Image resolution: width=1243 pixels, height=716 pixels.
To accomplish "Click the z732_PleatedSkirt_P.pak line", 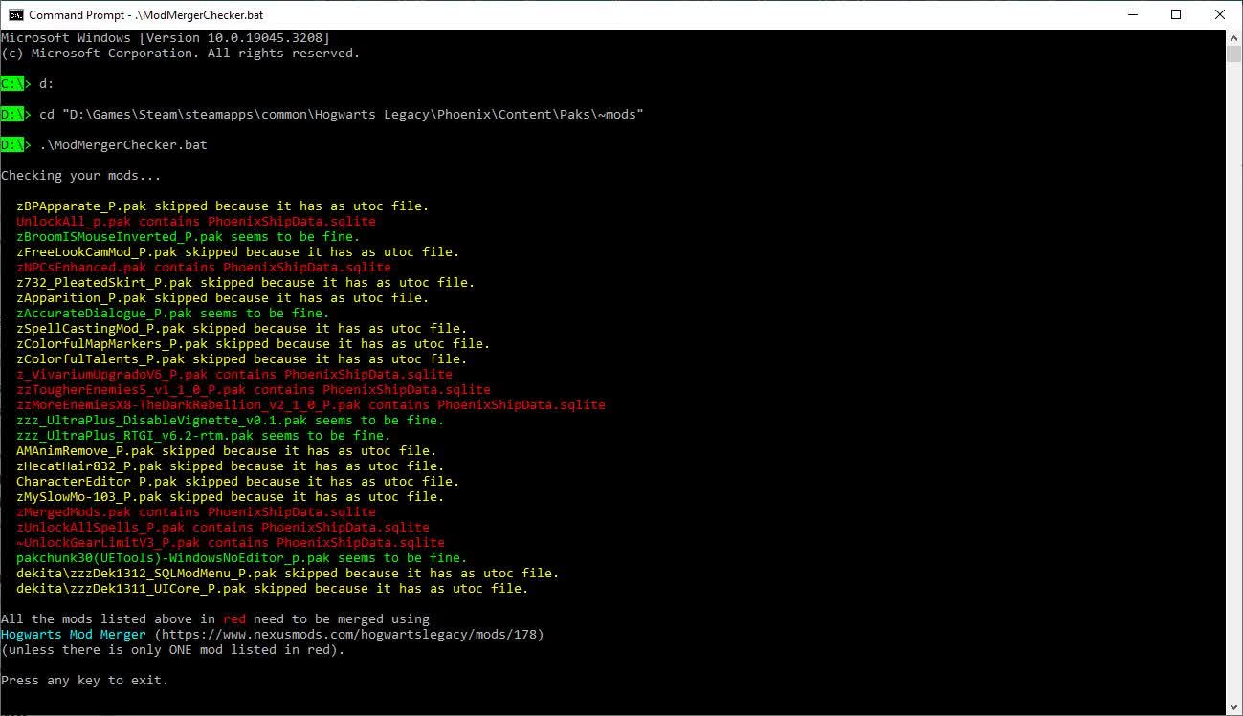I will click(246, 283).
